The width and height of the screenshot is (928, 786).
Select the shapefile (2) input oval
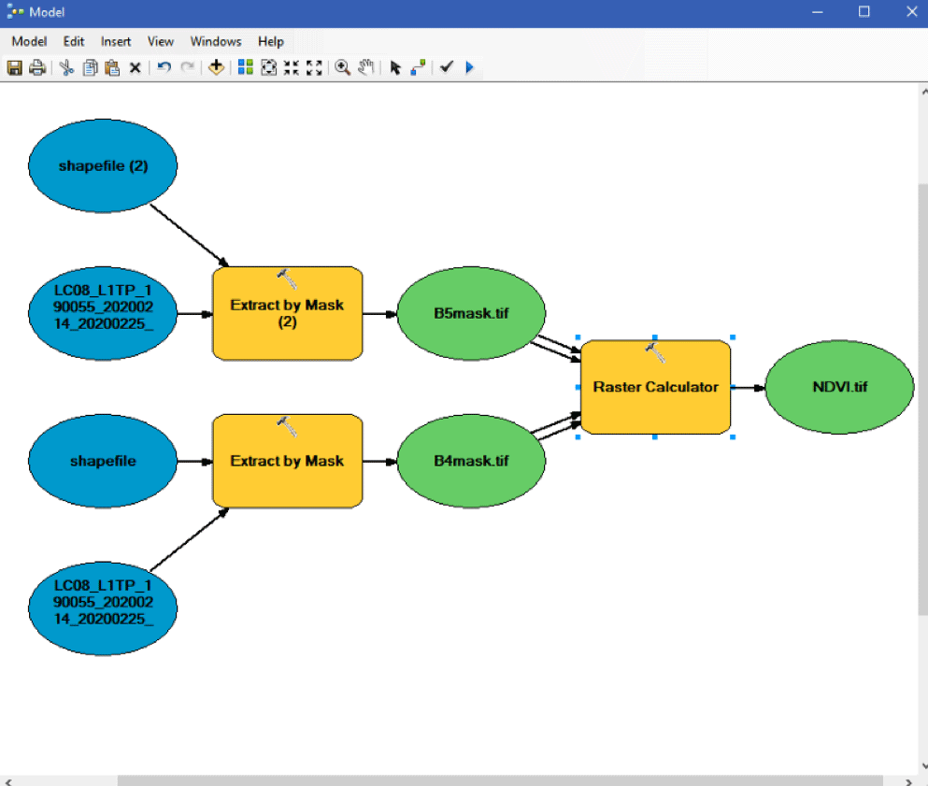pyautogui.click(x=103, y=165)
